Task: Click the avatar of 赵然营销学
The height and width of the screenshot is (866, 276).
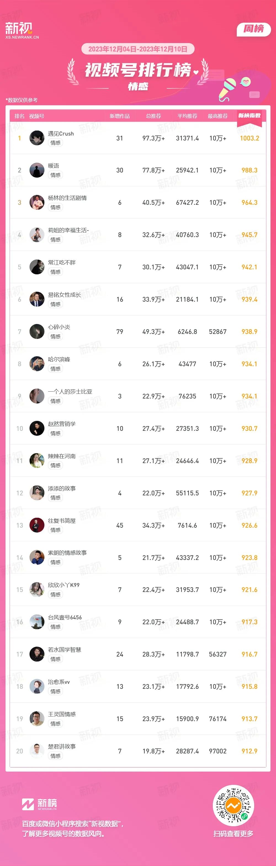Action: pos(37,428)
